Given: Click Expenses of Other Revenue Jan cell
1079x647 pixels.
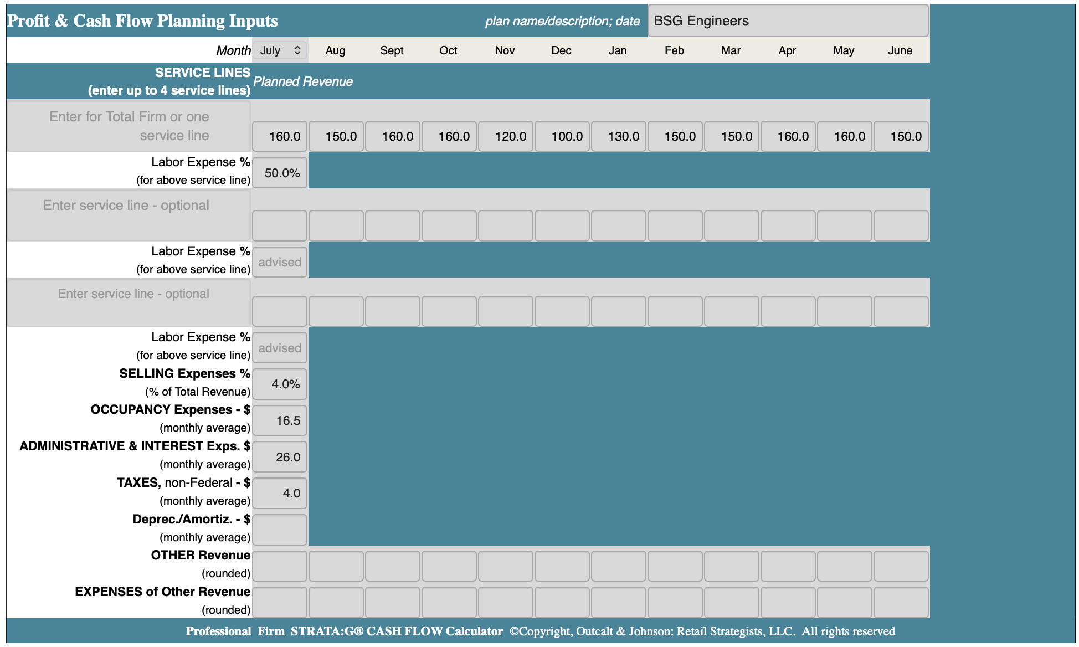Looking at the screenshot, I should tap(619, 602).
